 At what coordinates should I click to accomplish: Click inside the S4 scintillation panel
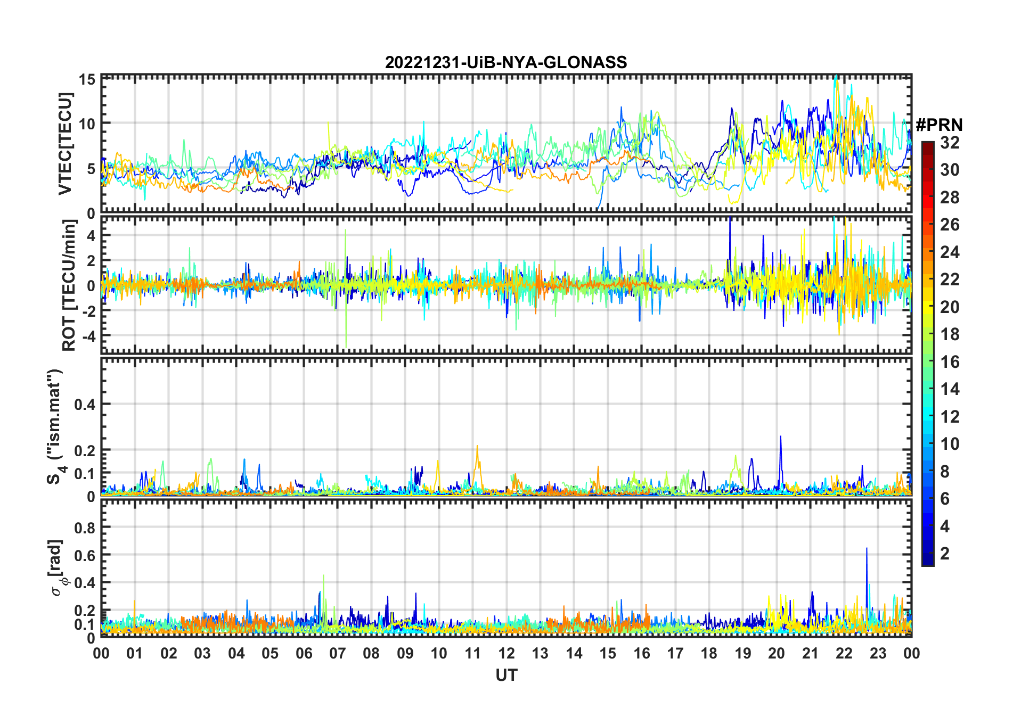pyautogui.click(x=506, y=426)
